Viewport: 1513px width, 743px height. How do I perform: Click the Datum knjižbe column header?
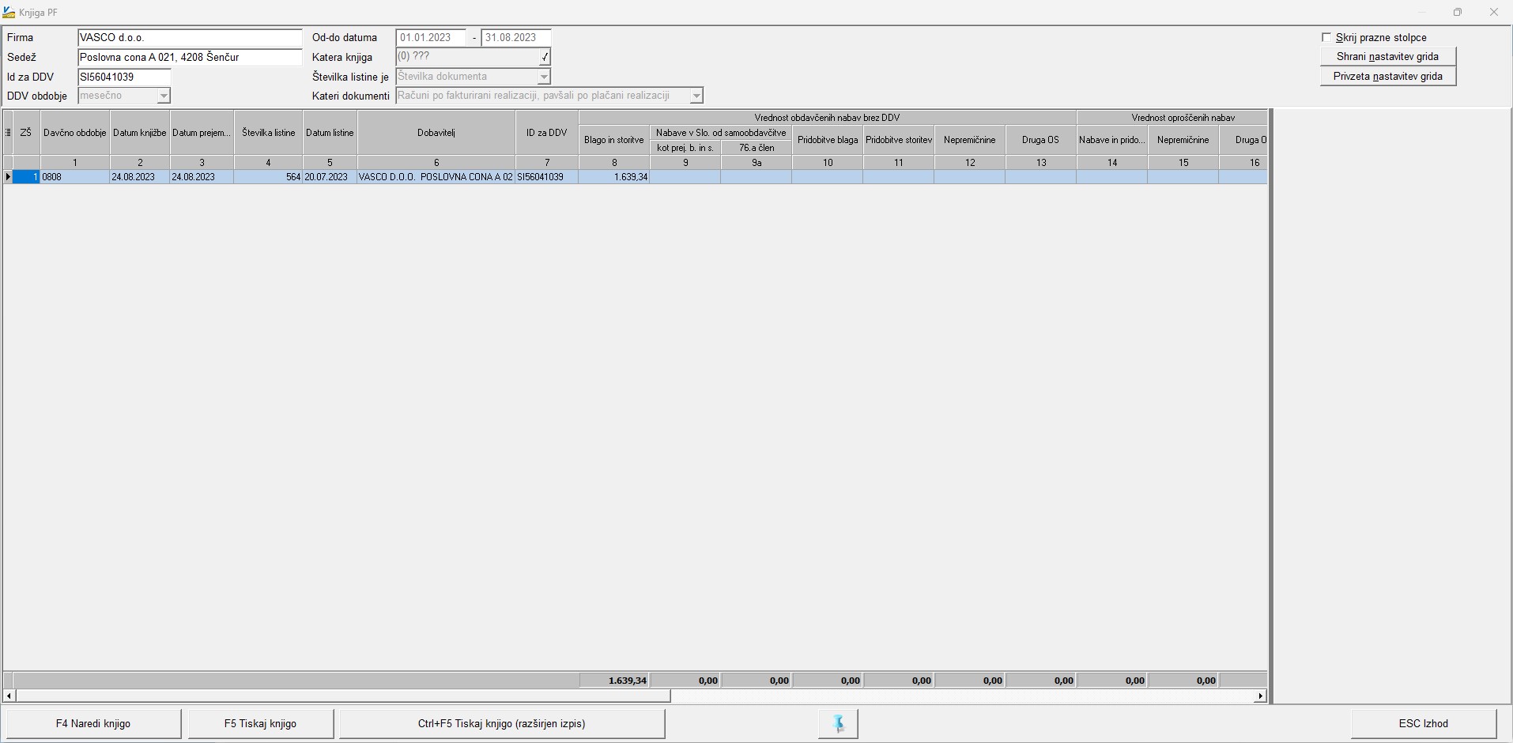(x=140, y=133)
